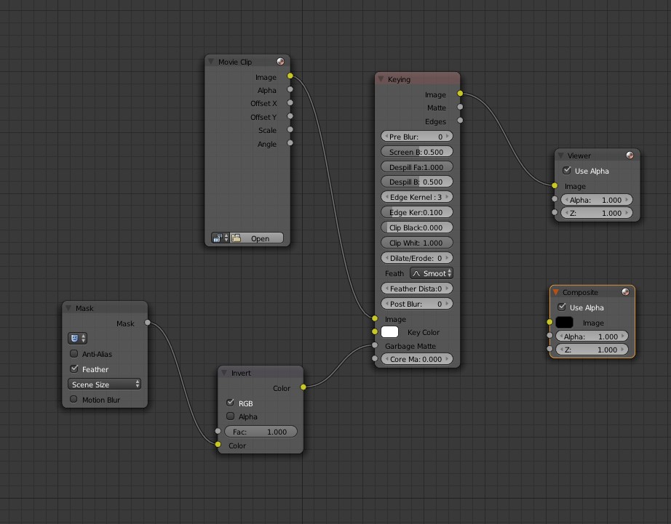Viewport: 671px width, 524px height.
Task: Enable Anti-Alias in the Mask node
Action: (74, 353)
